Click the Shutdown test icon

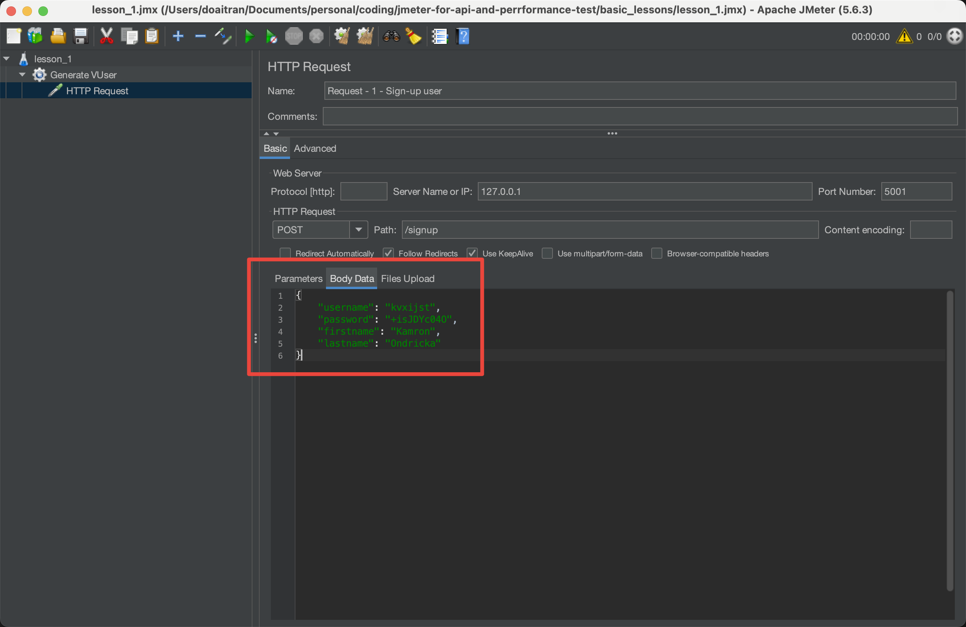click(x=316, y=36)
